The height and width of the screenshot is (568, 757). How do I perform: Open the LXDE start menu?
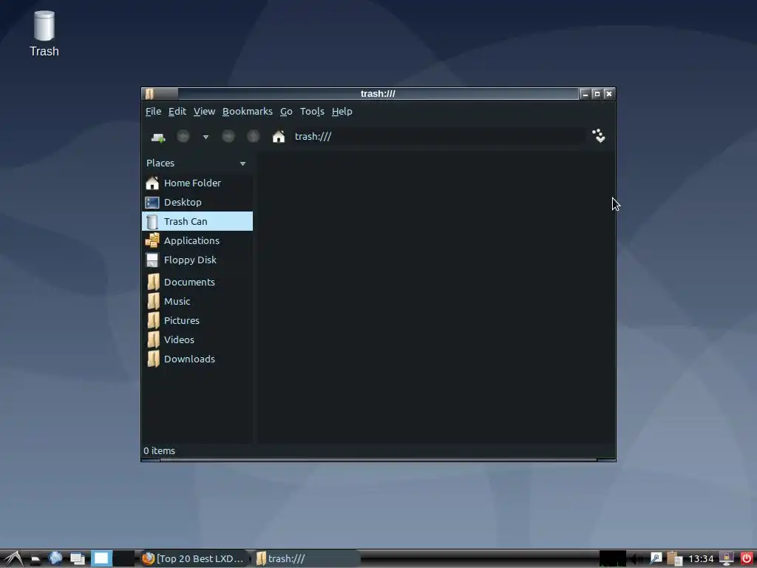click(13, 559)
